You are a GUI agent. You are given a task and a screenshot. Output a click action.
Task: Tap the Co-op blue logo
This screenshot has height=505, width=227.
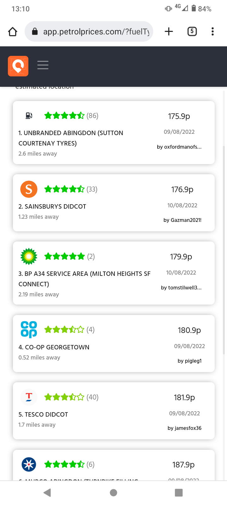click(x=29, y=330)
